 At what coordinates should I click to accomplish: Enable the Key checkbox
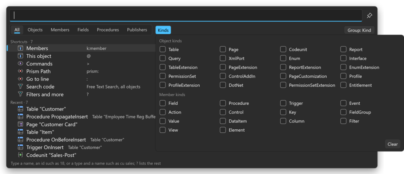pos(283,112)
